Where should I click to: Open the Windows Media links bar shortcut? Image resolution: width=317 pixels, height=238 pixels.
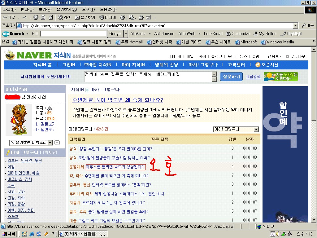(x=277, y=42)
